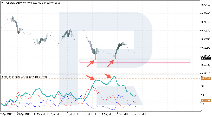
Task: Click the +DI:8.3237 indicator value
Action: (28, 77)
